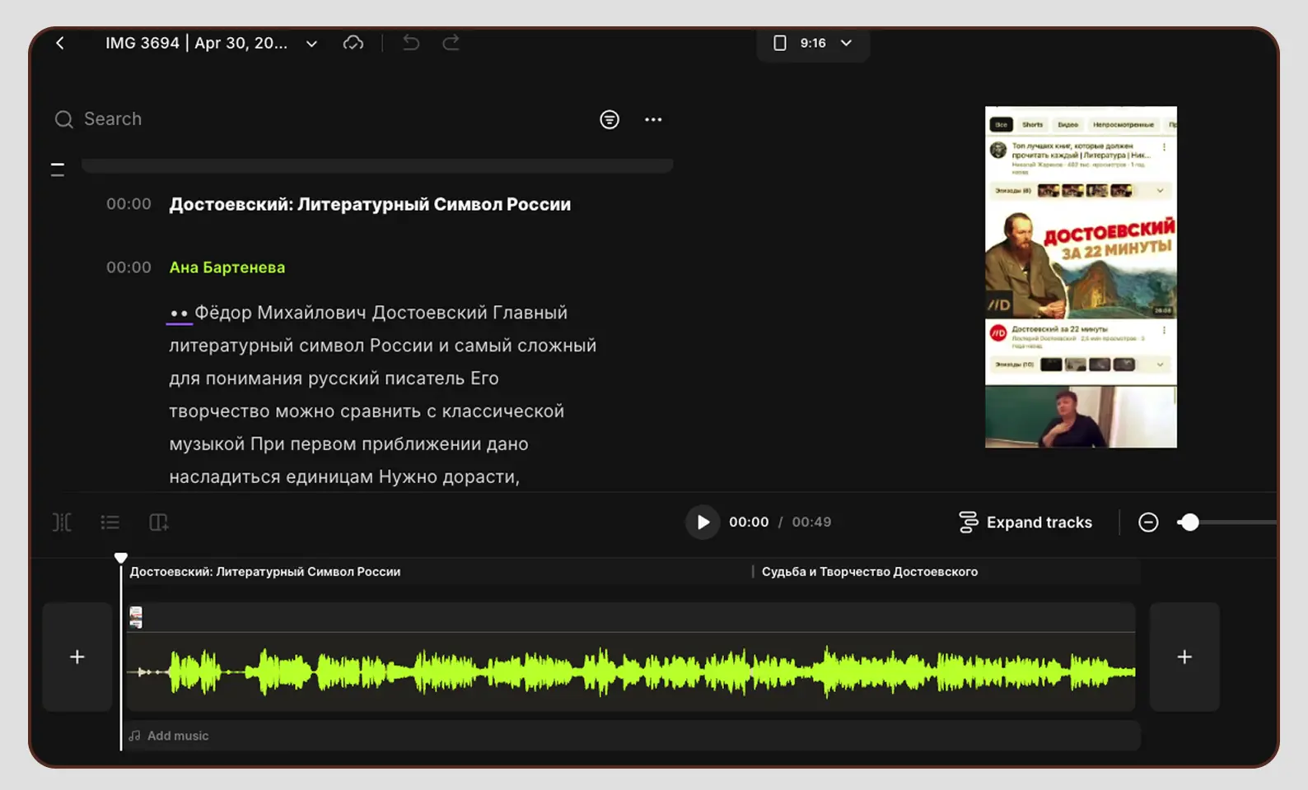This screenshot has height=790, width=1308.
Task: Open the cloud sync status icon
Action: coord(353,43)
